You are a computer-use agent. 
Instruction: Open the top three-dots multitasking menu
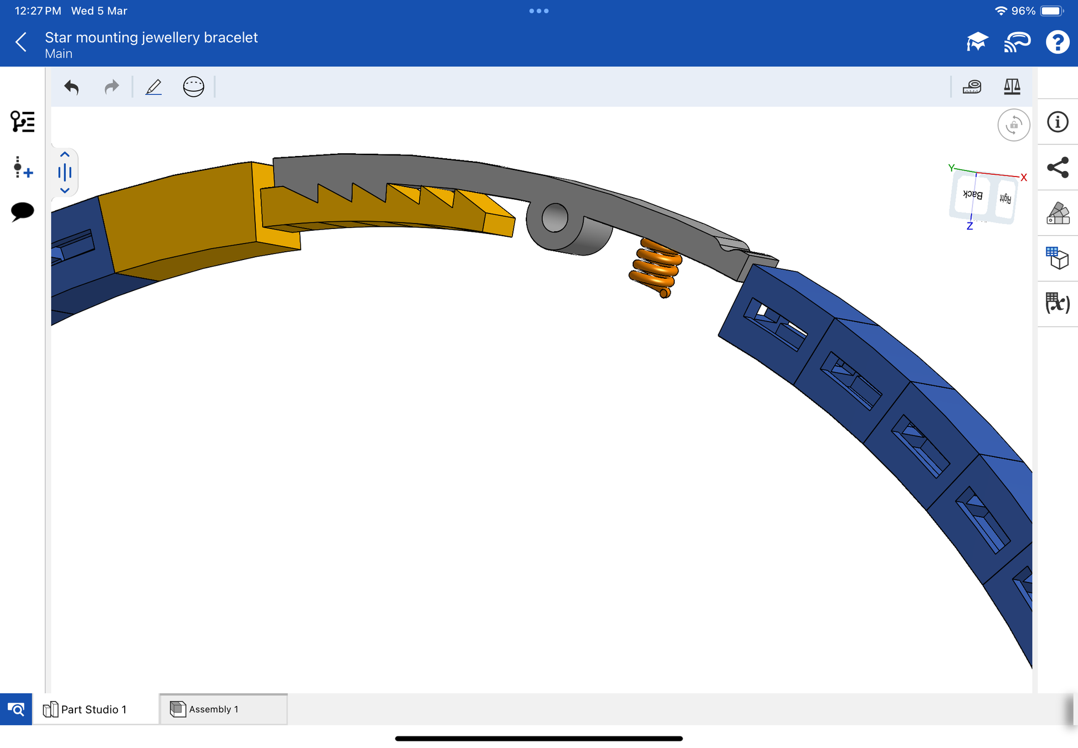538,11
